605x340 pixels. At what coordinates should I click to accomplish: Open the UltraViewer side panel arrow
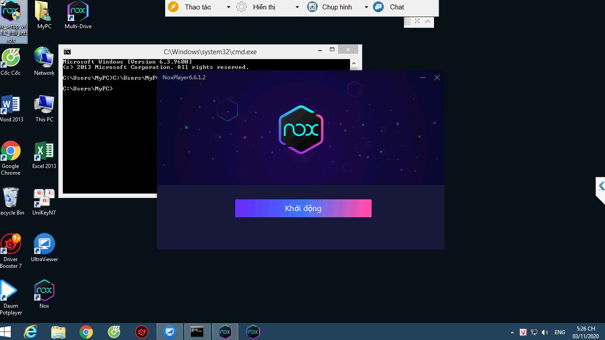(x=601, y=185)
